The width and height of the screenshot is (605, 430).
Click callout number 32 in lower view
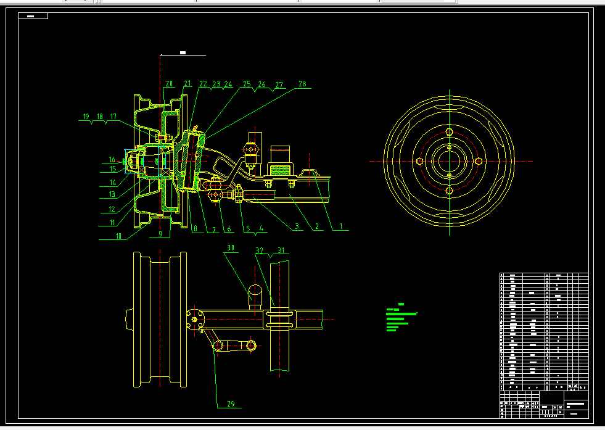pyautogui.click(x=259, y=250)
